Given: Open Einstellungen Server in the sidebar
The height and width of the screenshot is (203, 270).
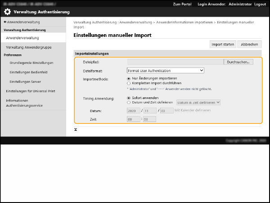Looking at the screenshot, I should (x=25, y=81).
